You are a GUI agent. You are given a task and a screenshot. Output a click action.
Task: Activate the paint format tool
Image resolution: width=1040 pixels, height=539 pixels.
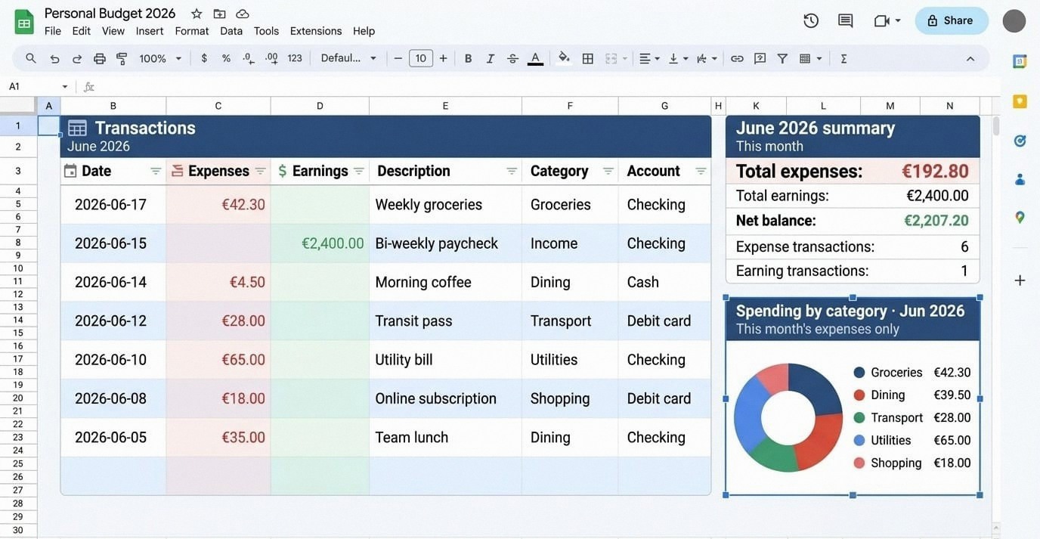tap(122, 58)
